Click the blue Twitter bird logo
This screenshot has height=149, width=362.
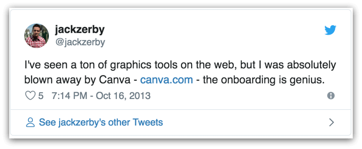coord(331,30)
